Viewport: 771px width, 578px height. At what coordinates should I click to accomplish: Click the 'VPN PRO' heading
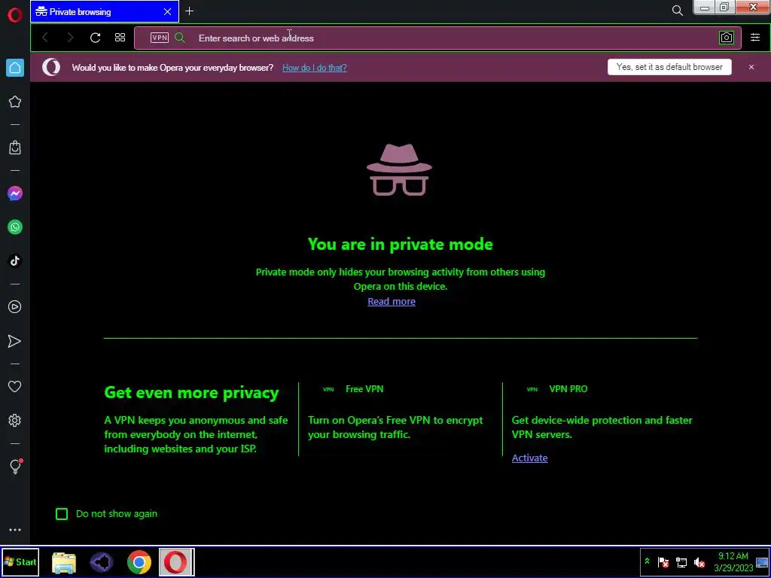point(568,389)
